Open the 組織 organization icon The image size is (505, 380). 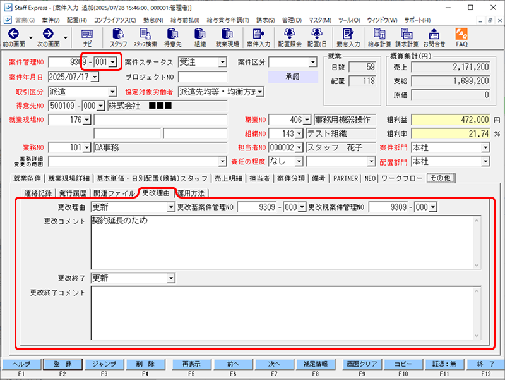pos(200,38)
